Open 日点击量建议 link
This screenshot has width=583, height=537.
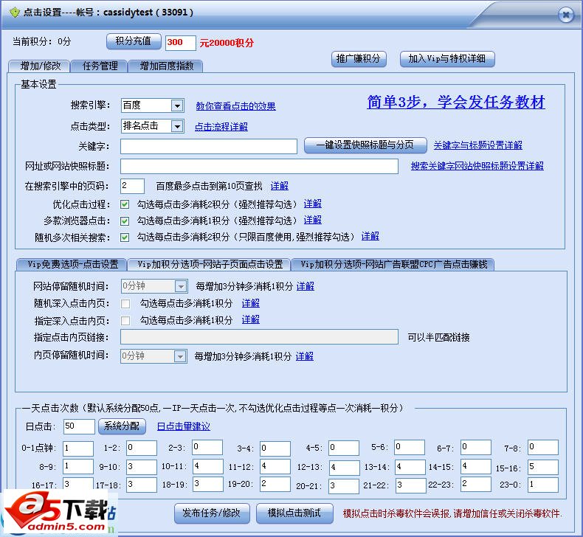(184, 426)
